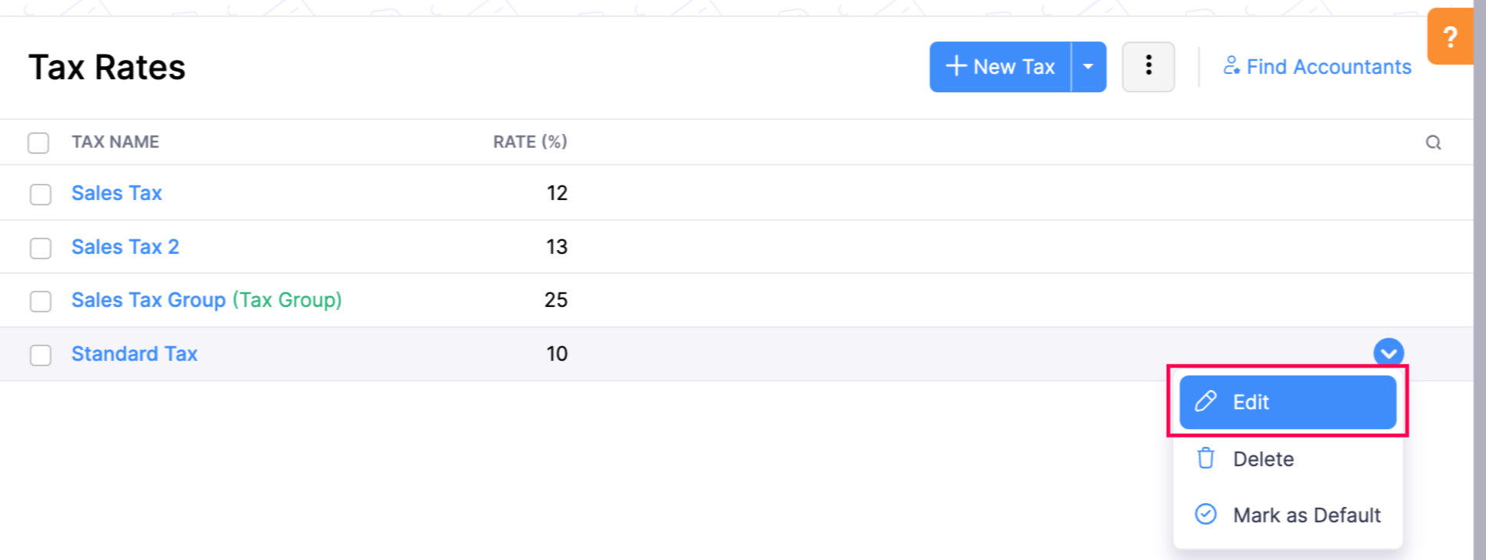Click the person icon beside Find Accountants

click(x=1231, y=66)
